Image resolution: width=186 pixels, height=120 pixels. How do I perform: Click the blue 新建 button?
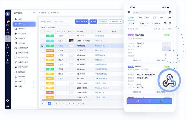tap(93, 21)
